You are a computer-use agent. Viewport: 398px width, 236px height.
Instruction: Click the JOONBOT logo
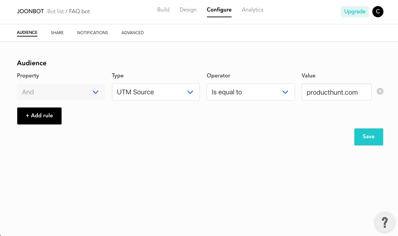pyautogui.click(x=30, y=11)
